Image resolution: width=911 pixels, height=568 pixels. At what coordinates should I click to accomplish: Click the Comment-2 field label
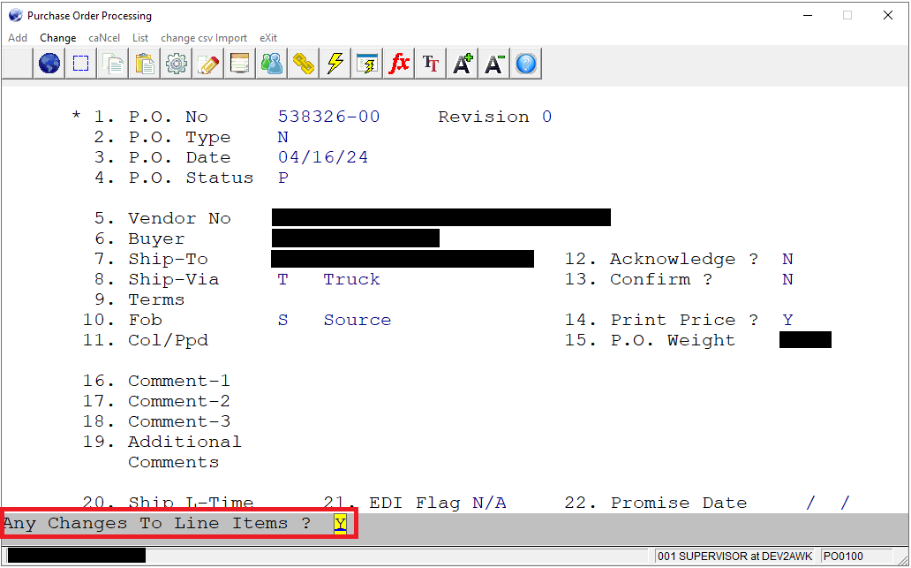(179, 401)
